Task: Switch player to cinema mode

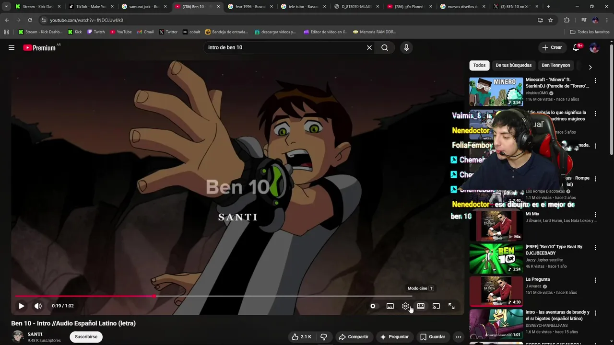Action: 421,306
